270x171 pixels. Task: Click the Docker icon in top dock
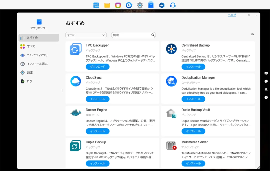click(162, 5)
